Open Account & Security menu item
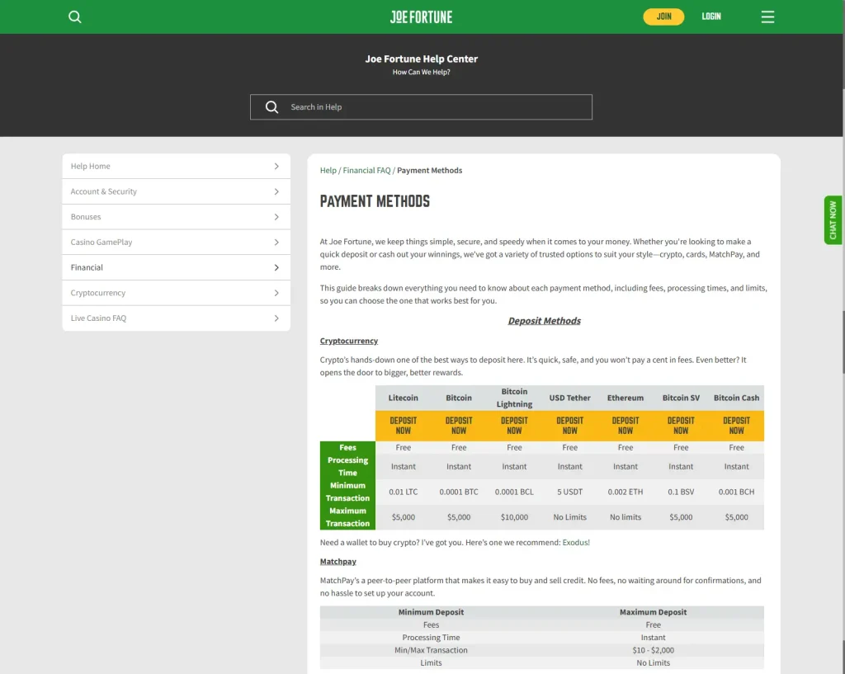The image size is (845, 674). pos(177,191)
